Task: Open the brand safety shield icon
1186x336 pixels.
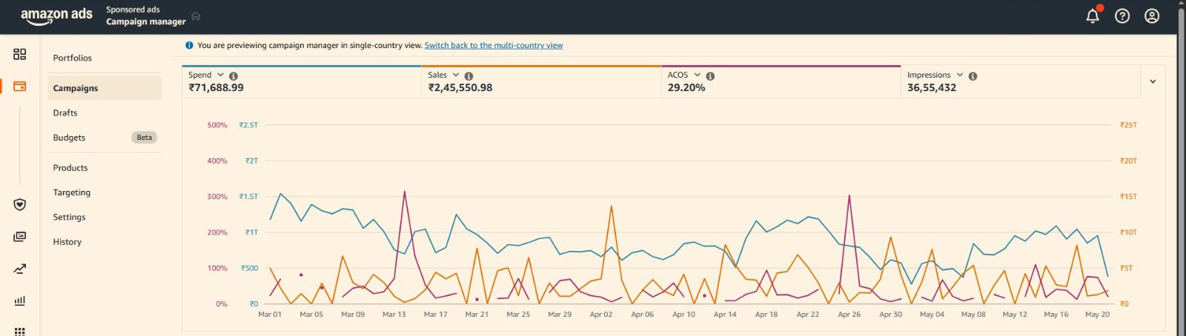Action: [x=20, y=204]
